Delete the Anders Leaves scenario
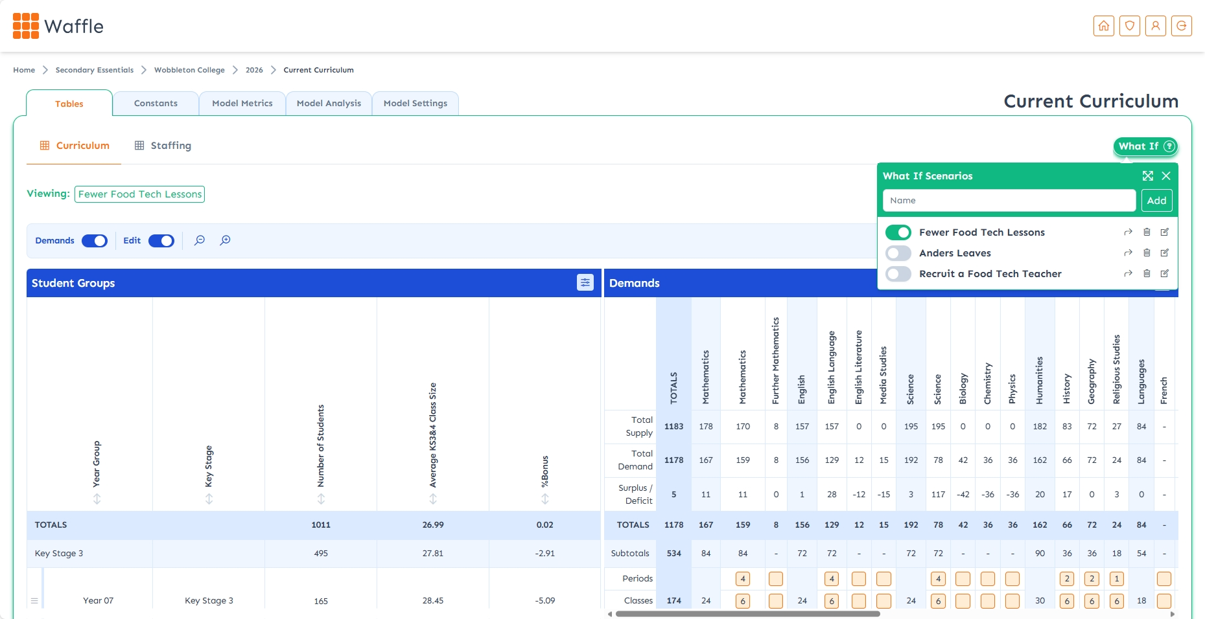Viewport: 1205px width, 619px height. (1147, 253)
